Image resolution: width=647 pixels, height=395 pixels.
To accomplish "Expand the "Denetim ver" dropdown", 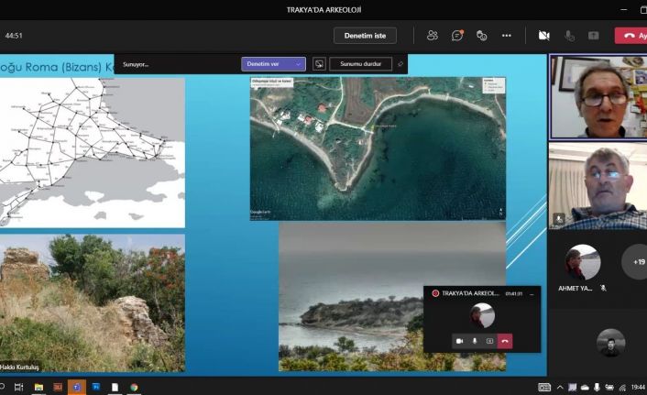I will tap(273, 64).
